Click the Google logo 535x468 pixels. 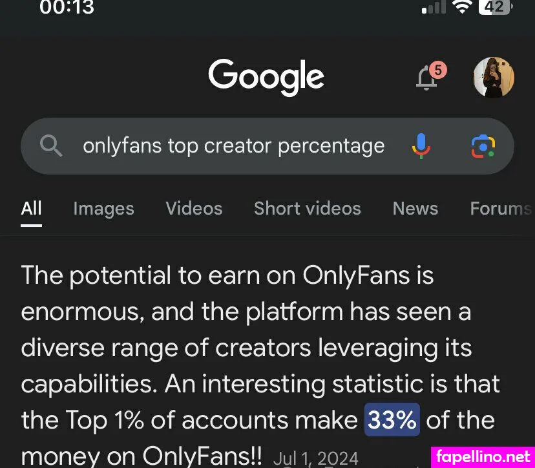tap(266, 77)
